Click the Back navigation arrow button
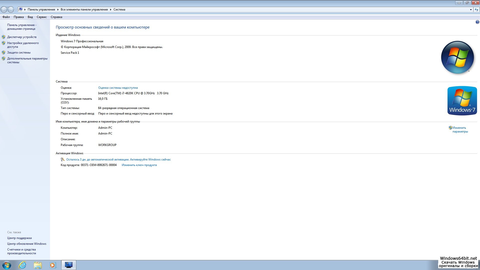 tap(4, 9)
